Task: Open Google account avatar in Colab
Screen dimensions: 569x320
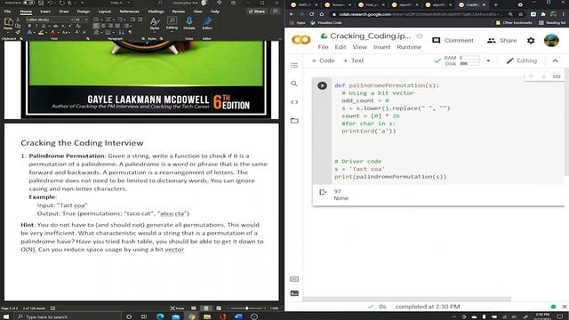Action: pyautogui.click(x=551, y=40)
